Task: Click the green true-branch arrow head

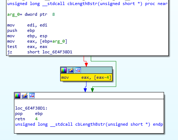Action: pyautogui.click(x=92, y=90)
